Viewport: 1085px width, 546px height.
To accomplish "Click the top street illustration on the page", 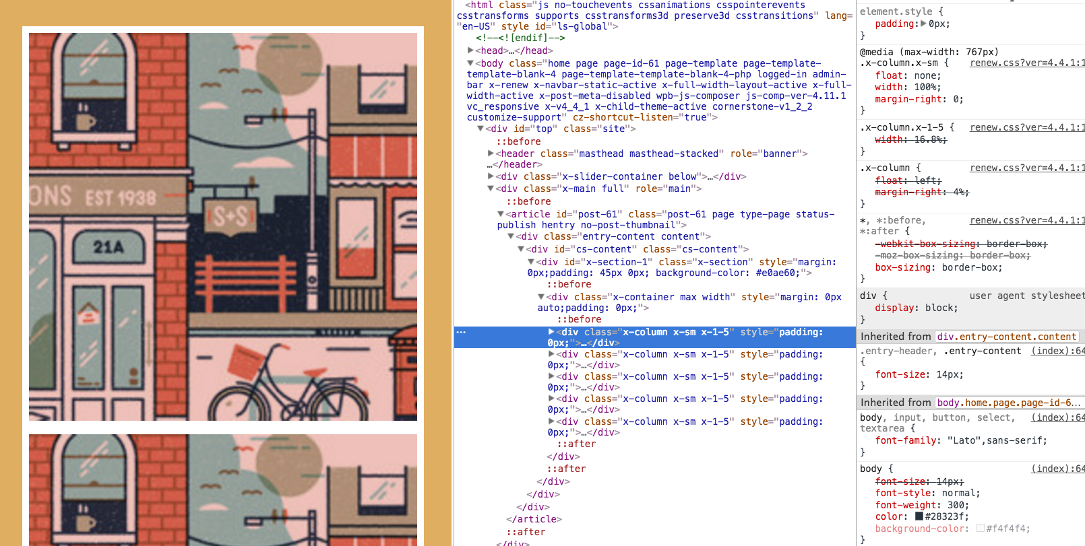I will tap(223, 227).
